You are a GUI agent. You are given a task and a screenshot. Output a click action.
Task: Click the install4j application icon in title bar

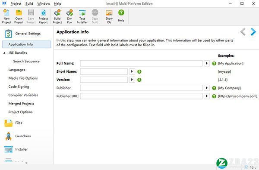[x=4, y=3]
